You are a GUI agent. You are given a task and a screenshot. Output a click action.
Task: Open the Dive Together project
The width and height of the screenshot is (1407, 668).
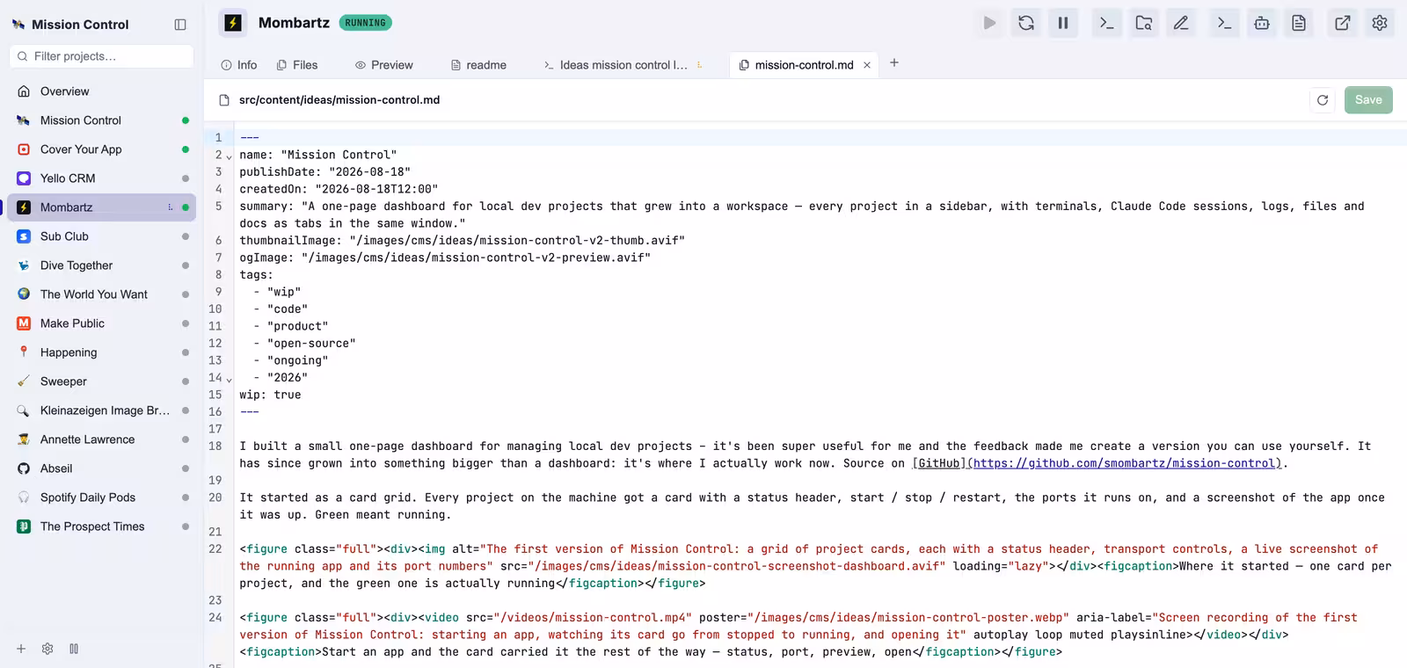click(101, 265)
